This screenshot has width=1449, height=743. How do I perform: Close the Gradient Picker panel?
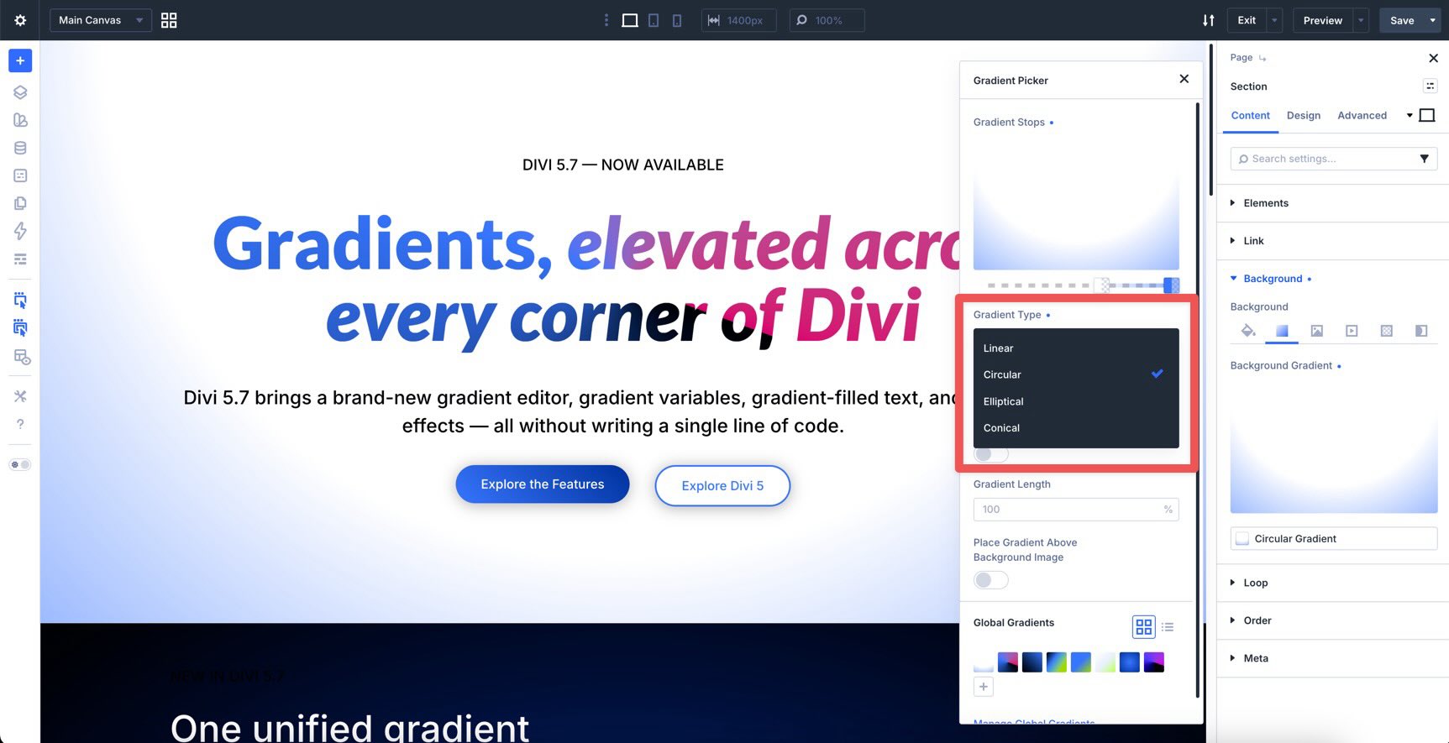[x=1184, y=79]
